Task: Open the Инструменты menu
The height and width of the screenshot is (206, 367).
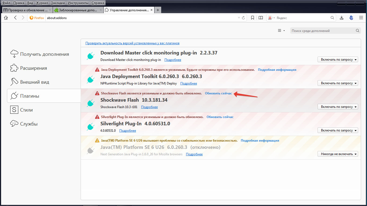Action: (x=78, y=3)
